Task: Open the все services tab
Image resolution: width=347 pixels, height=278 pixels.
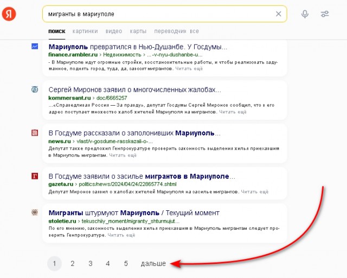Action: pyautogui.click(x=194, y=31)
